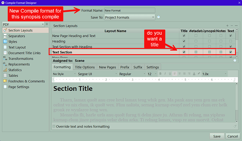Enable Notes for Text Section row
This screenshot has width=242, height=141.
(221, 52)
